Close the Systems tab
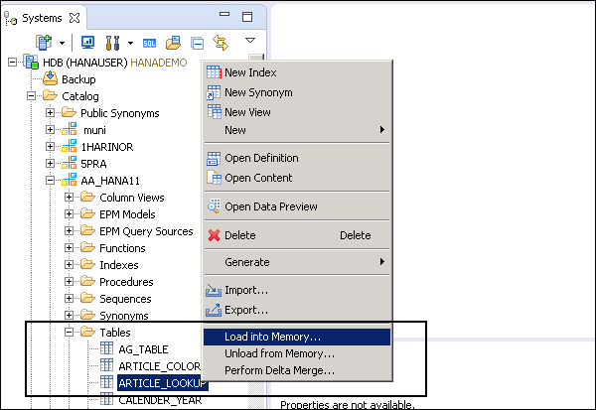Viewport: 596px width, 410px height. pyautogui.click(x=74, y=18)
